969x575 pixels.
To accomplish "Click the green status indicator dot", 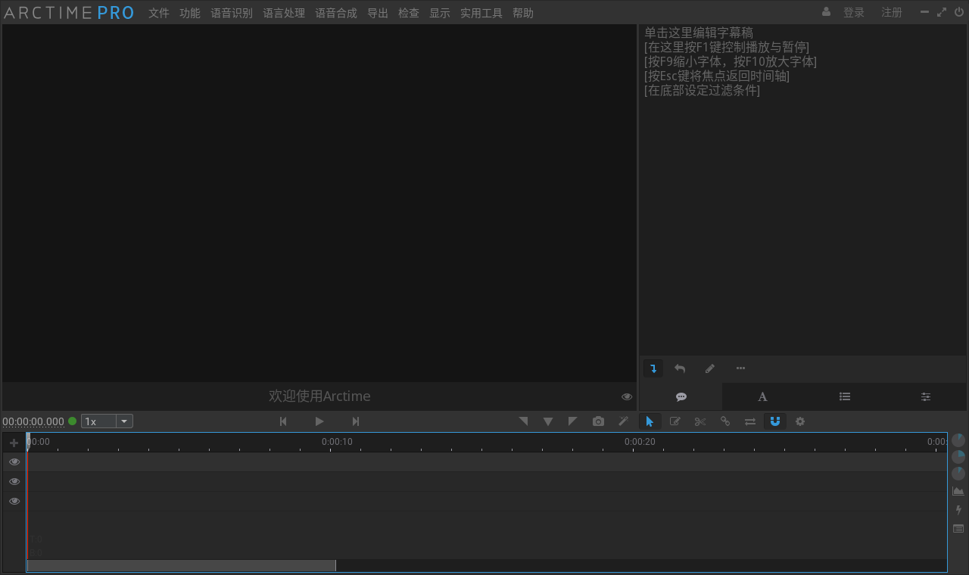I will [73, 421].
